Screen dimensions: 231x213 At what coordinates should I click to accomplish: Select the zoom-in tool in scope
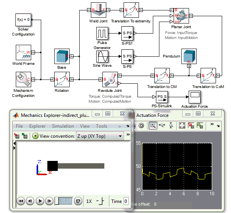[152, 125]
